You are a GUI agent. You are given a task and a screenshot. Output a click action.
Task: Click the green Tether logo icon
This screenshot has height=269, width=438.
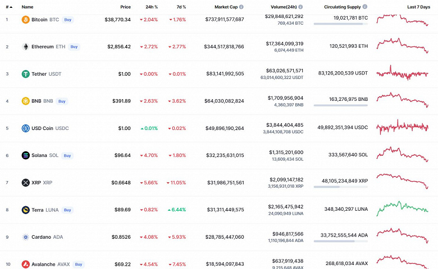point(25,74)
